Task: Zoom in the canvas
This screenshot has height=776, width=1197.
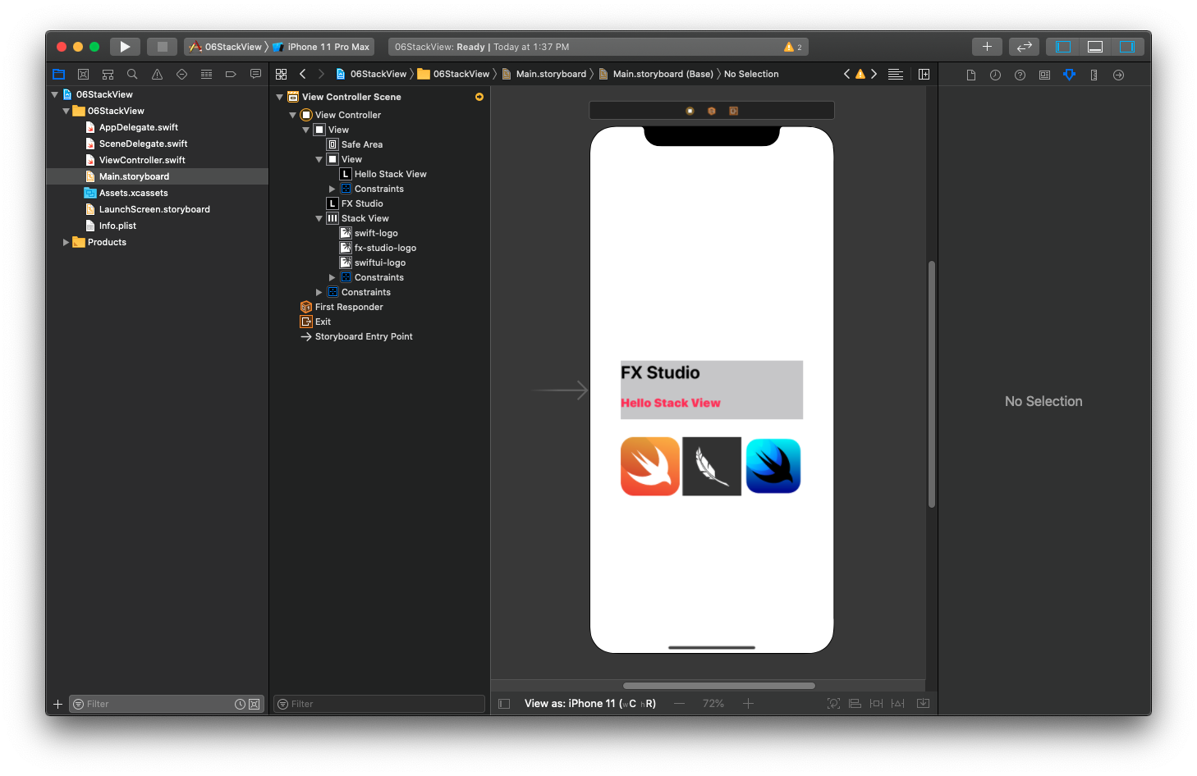Action: point(748,704)
